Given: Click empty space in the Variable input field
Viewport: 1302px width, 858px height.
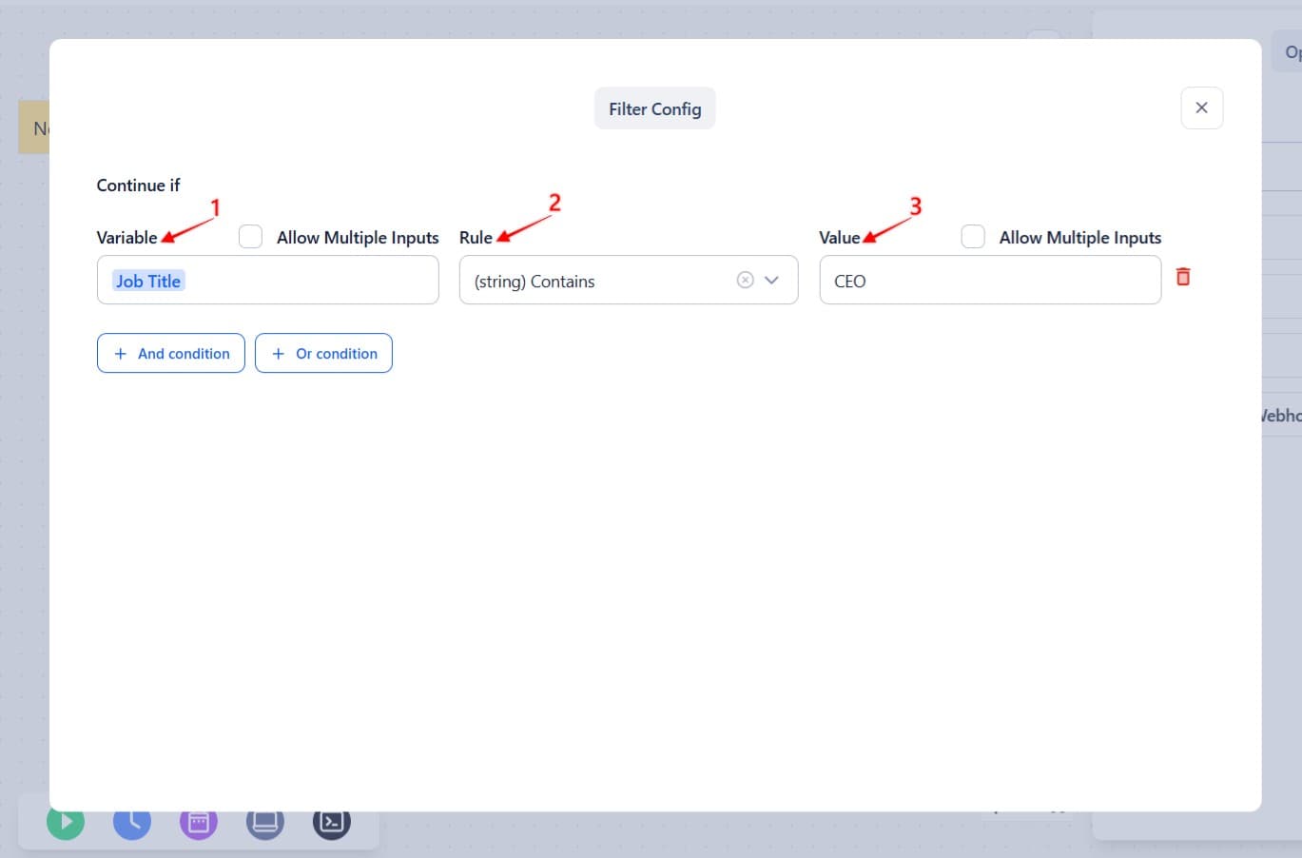Looking at the screenshot, I should tap(314, 281).
